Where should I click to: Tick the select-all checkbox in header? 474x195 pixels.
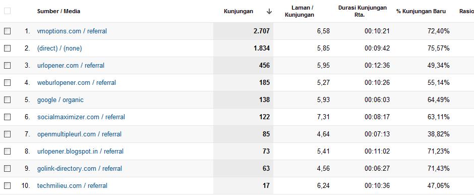pyautogui.click(x=7, y=11)
